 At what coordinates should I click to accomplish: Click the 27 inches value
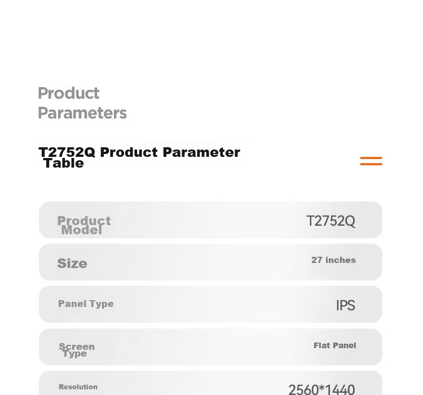click(x=333, y=260)
